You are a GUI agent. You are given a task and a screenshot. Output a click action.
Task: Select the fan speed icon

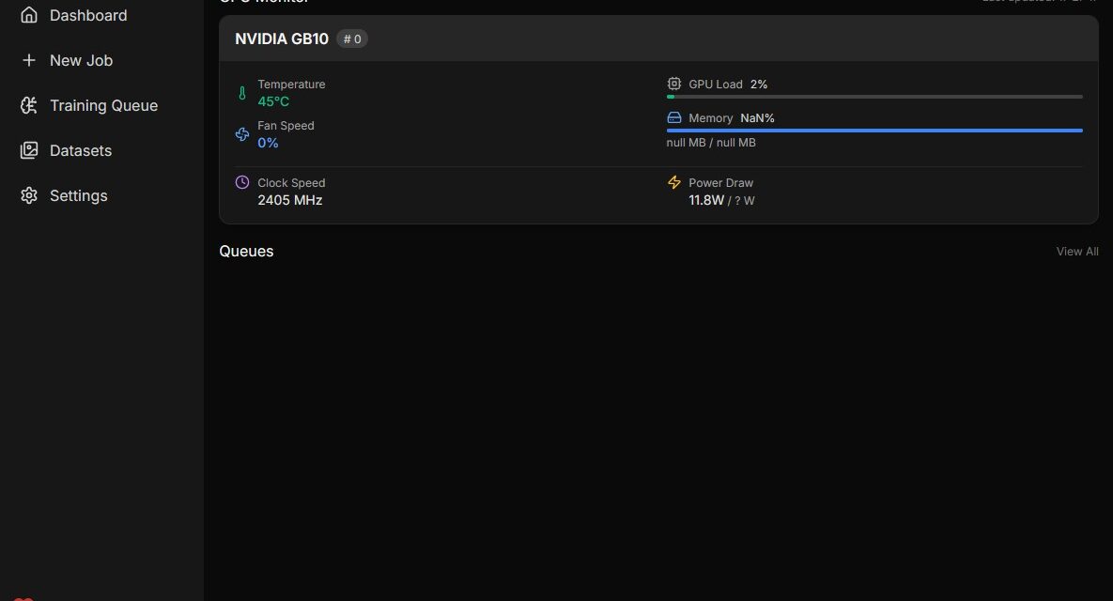242,134
